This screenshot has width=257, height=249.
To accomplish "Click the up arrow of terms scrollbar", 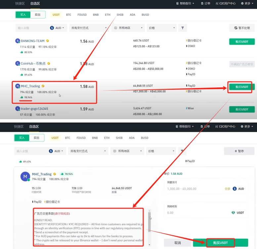I will tap(149, 211).
